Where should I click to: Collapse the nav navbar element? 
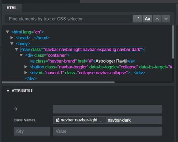(x=17, y=49)
